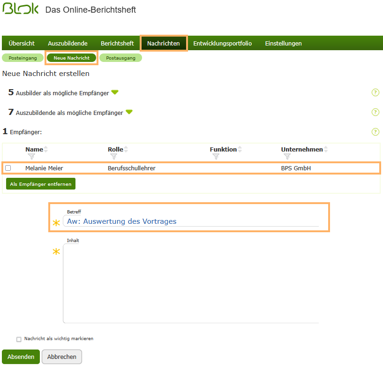Open help icon for Ausbilder recipients
Viewport: 383px width, 365px height.
(375, 92)
